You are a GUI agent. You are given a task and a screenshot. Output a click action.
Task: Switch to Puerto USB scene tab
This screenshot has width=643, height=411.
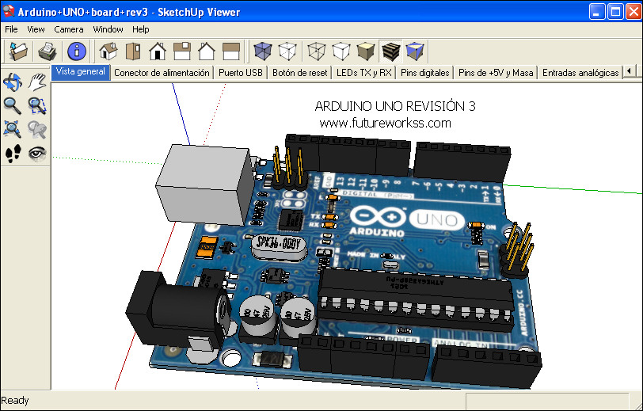coord(240,73)
